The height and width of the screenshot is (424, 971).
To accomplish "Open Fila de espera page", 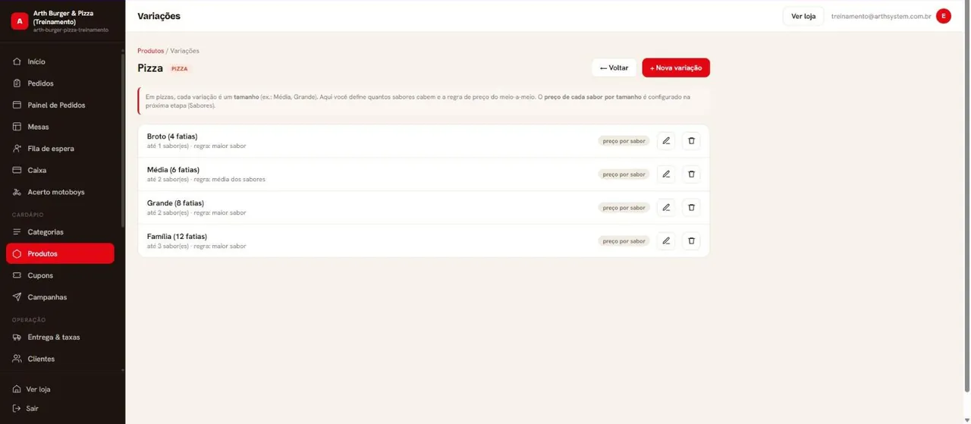I will [60, 149].
